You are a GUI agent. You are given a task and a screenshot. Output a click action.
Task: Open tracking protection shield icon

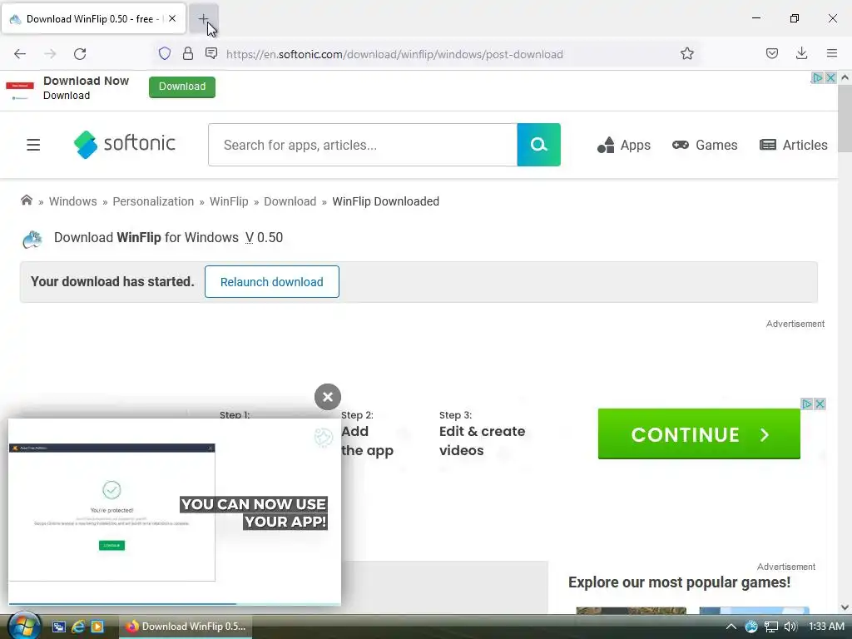click(x=165, y=54)
